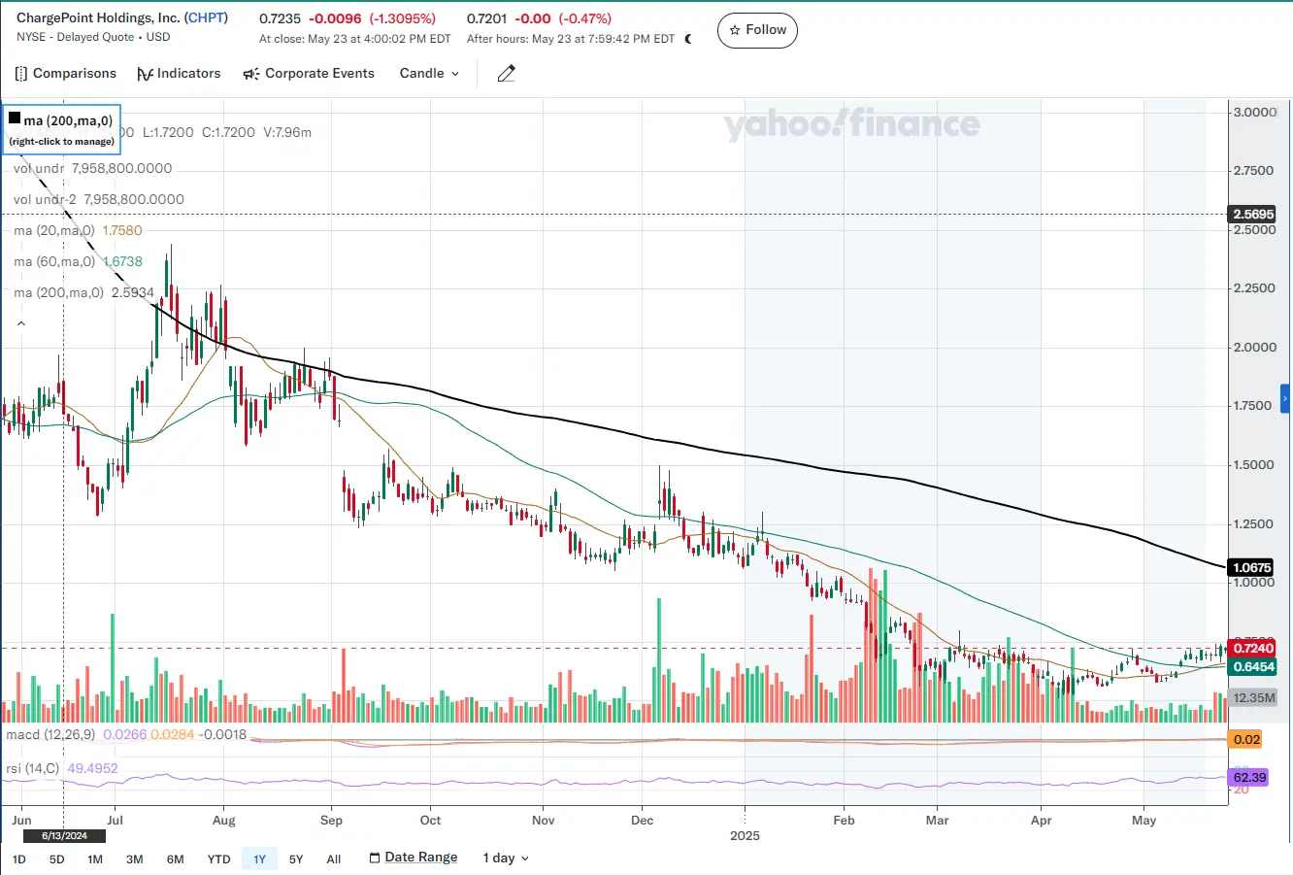
Task: Select the ma (20,ma,0) legend entry
Action: coord(78,231)
